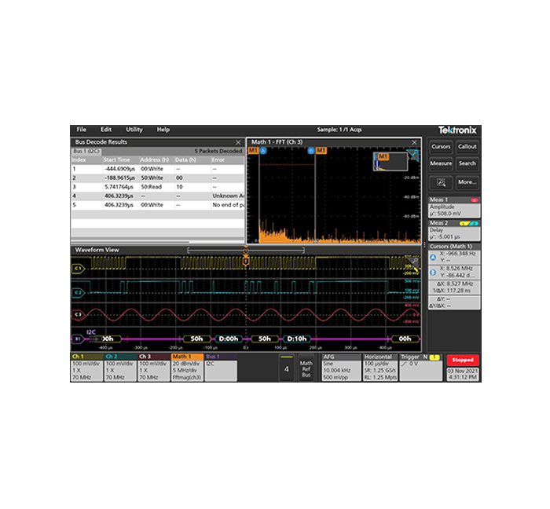550x509 pixels.
Task: Select the B1 bus handle
Action: [x=78, y=339]
